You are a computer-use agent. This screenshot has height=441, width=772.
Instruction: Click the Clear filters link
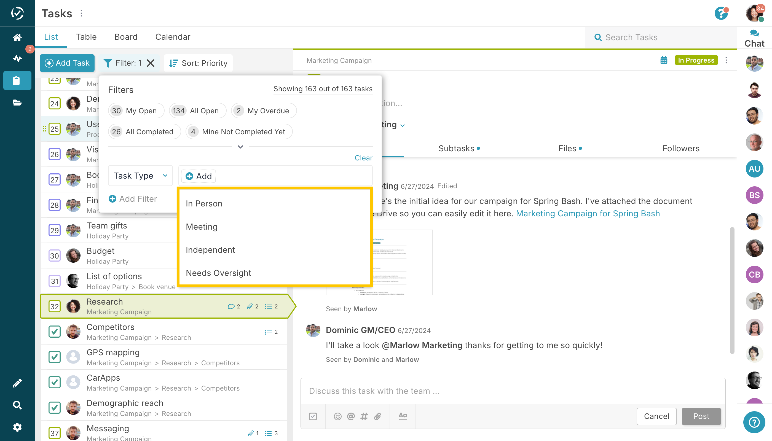pos(363,158)
